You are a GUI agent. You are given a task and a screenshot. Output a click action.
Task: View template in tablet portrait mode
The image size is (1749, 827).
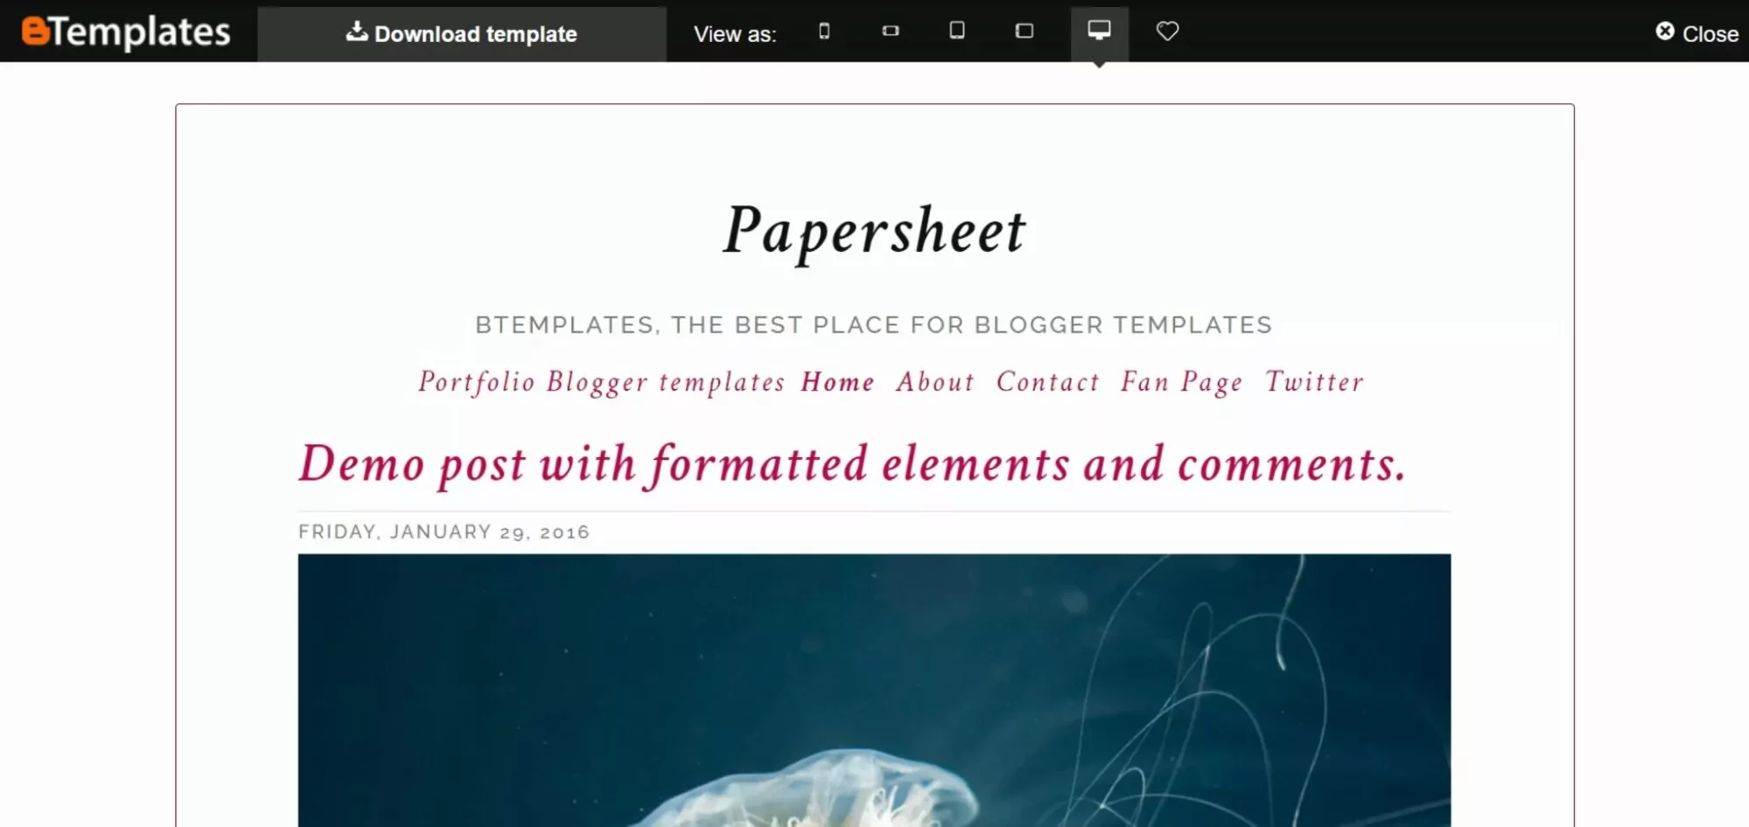956,31
